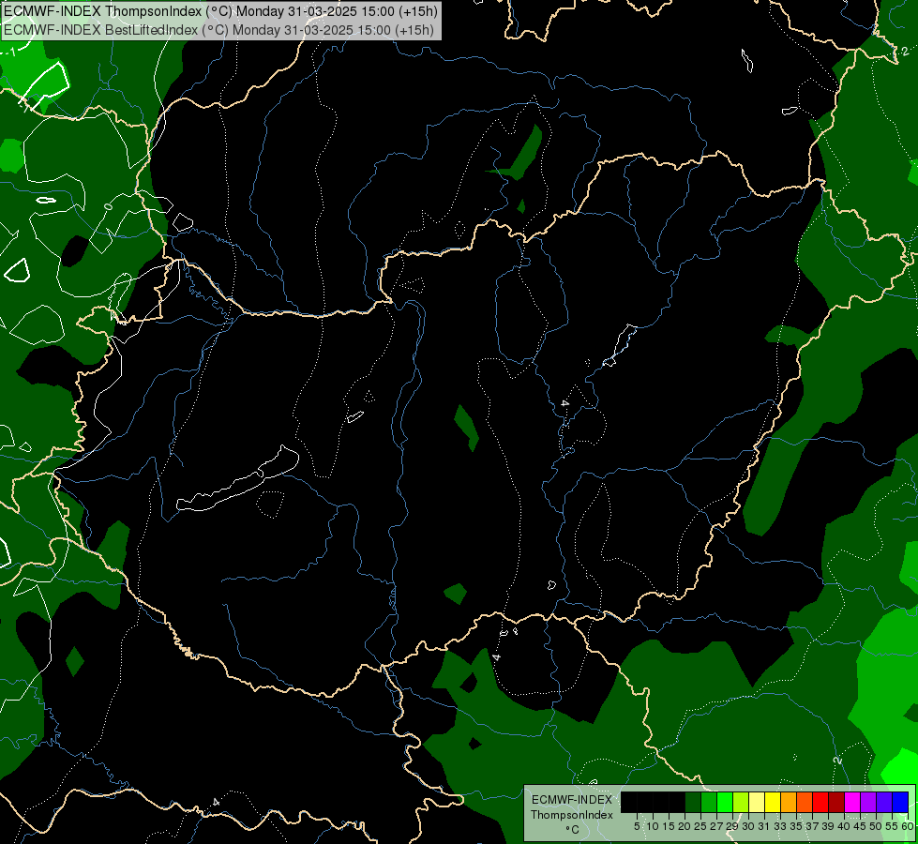918x844 pixels.
Task: Click the legend value '40'
Action: coord(844,826)
